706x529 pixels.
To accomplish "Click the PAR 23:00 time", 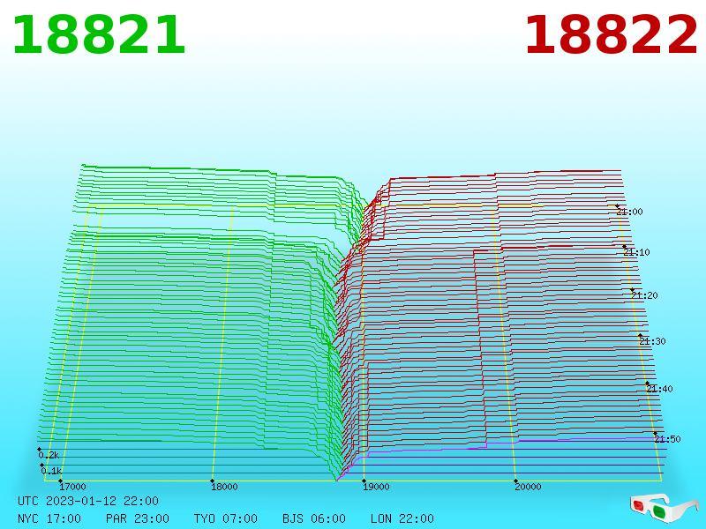I will tap(138, 518).
